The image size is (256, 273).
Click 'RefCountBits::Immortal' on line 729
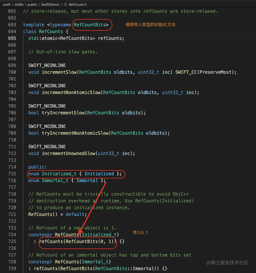[125, 269]
